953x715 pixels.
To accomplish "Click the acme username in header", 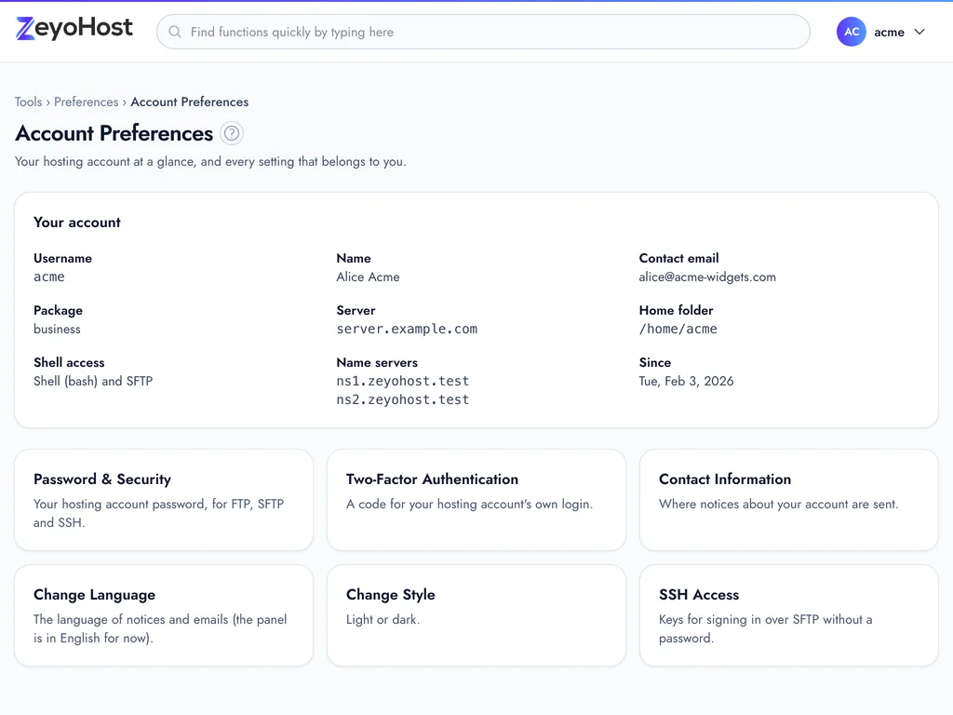I will [889, 33].
